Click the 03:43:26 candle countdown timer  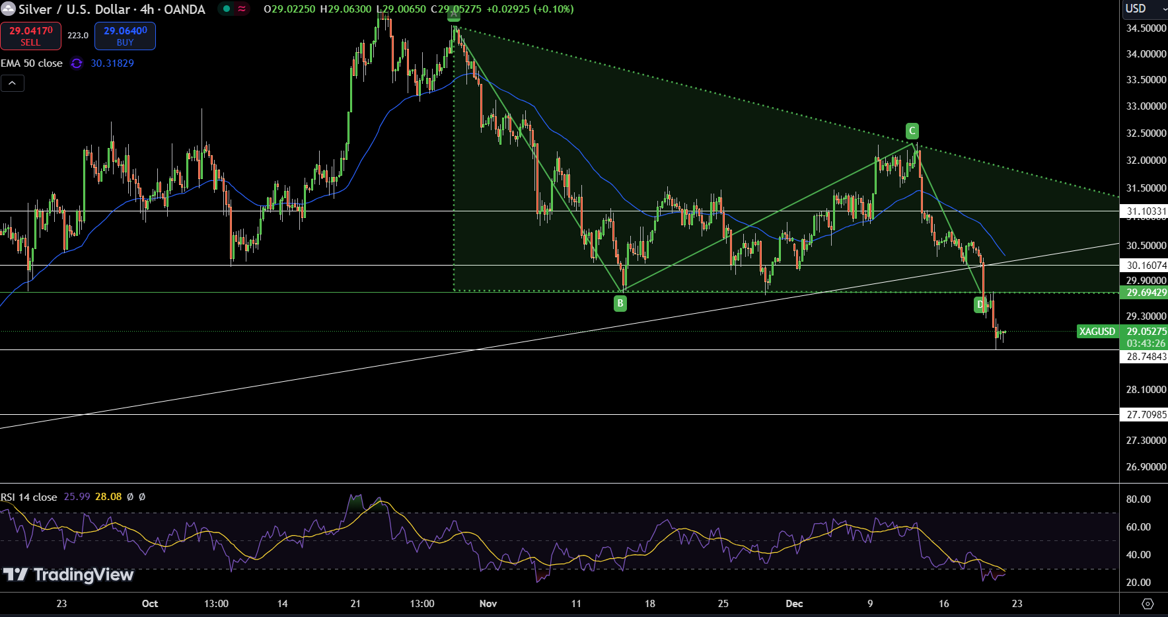[x=1146, y=344]
